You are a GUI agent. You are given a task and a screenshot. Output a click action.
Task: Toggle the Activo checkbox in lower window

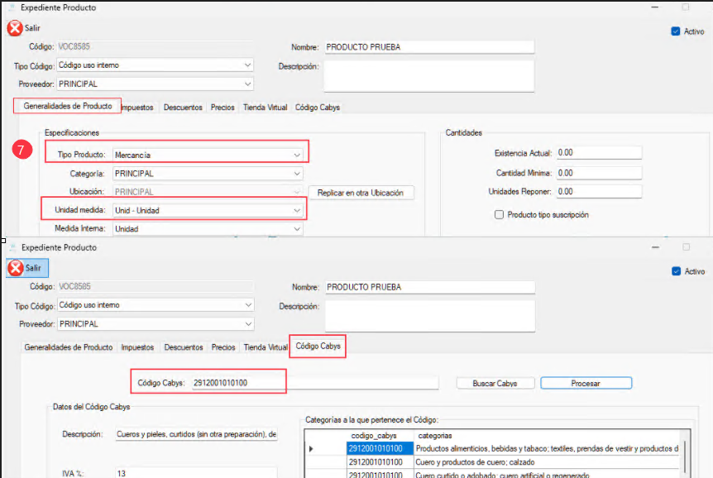[x=676, y=271]
